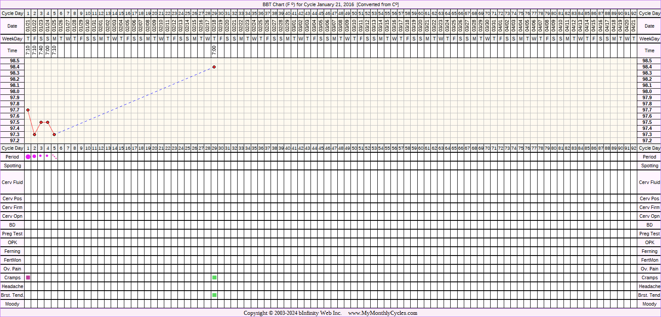Click the 02/18 date header cell
Screen dimensions: 661x317
coord(214,26)
